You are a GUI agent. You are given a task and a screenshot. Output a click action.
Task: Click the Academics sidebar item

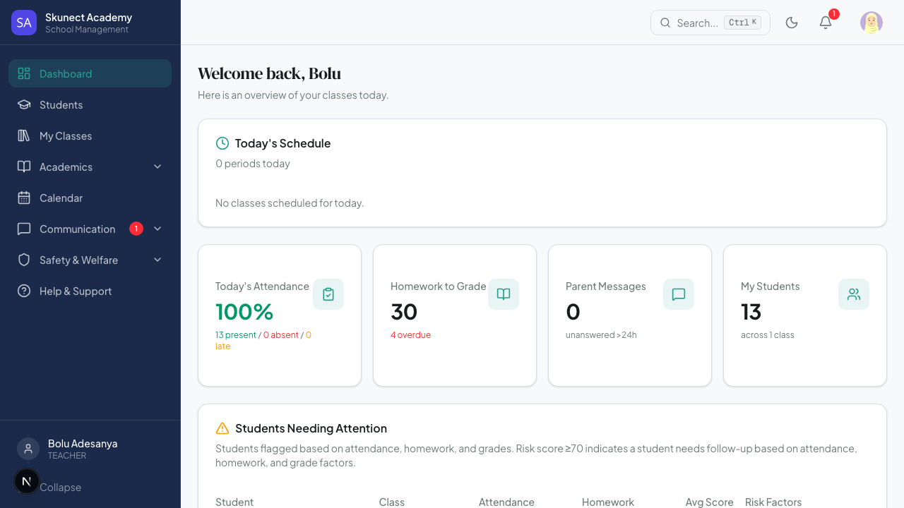[90, 167]
